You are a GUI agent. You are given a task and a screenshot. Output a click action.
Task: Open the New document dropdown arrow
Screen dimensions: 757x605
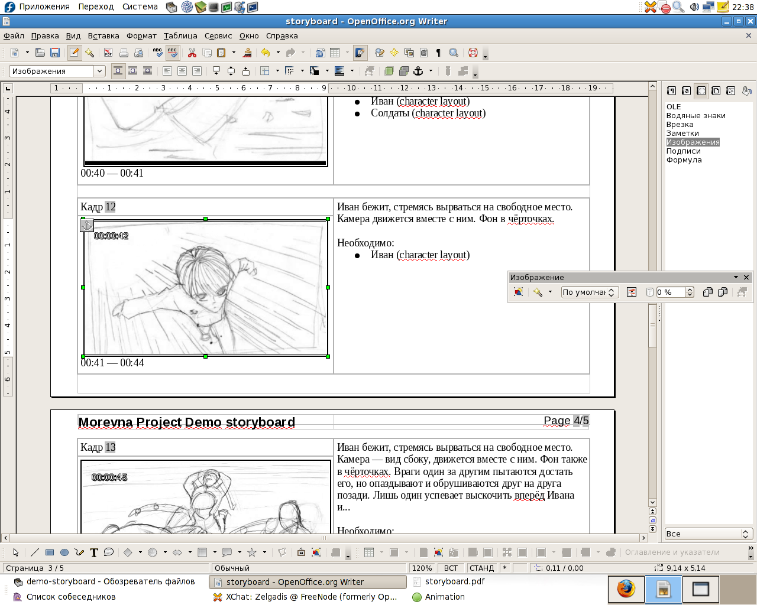27,53
